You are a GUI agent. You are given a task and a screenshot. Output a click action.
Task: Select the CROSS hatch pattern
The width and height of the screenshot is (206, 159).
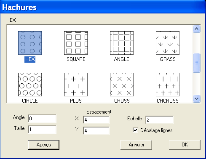click(x=122, y=85)
